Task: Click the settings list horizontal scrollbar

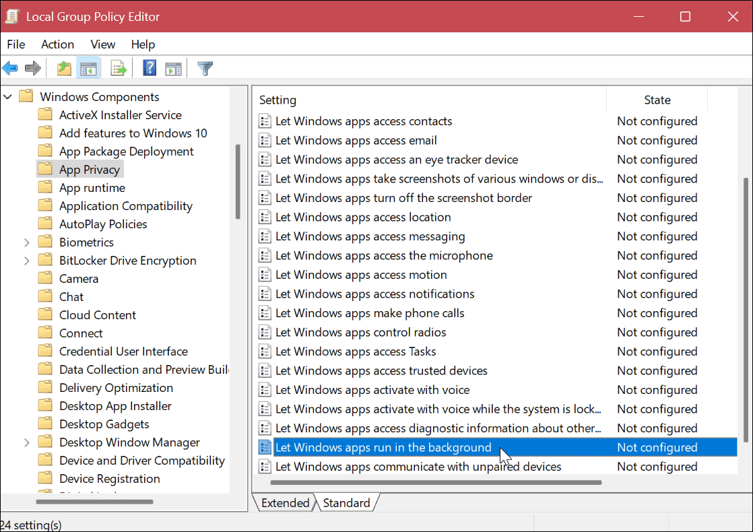Action: pyautogui.click(x=436, y=483)
